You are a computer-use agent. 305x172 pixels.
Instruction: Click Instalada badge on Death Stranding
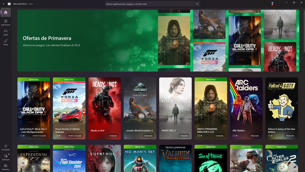coord(219,136)
